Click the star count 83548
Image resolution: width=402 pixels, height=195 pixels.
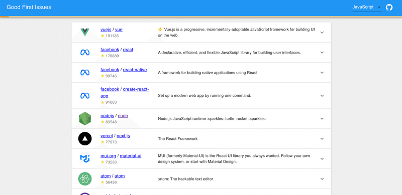111,122
